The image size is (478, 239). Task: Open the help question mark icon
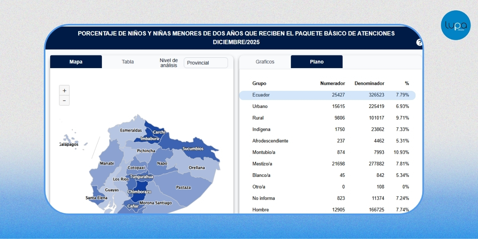(x=419, y=43)
